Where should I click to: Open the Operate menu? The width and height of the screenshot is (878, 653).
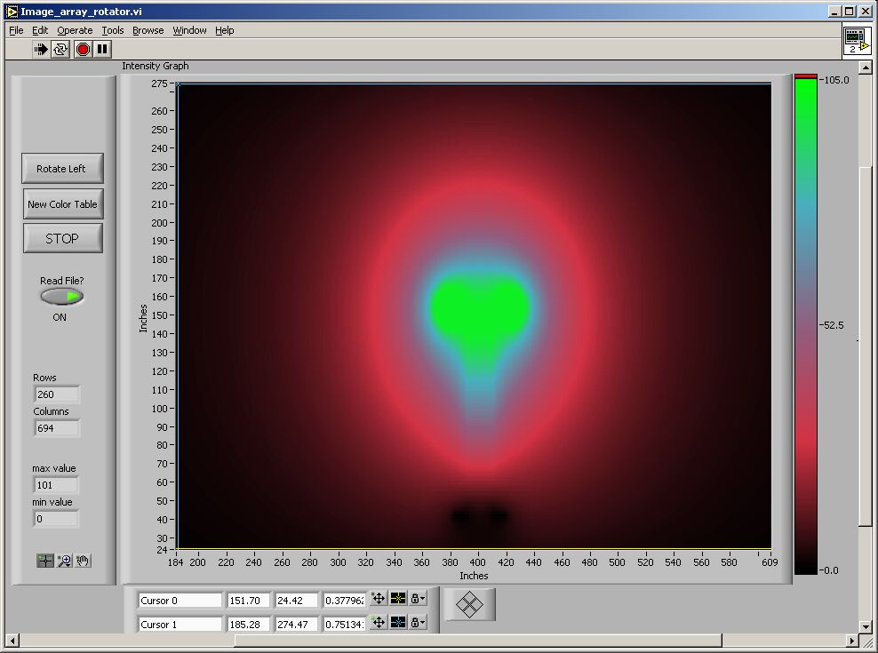(x=75, y=30)
